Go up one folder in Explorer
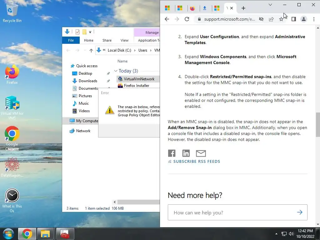 tap(91, 50)
